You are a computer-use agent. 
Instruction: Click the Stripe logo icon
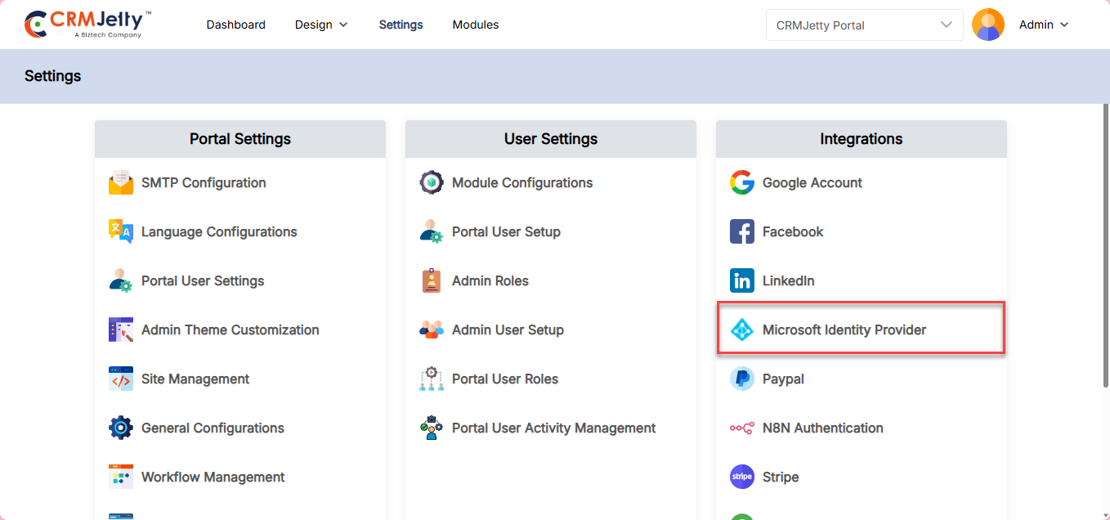click(x=742, y=477)
